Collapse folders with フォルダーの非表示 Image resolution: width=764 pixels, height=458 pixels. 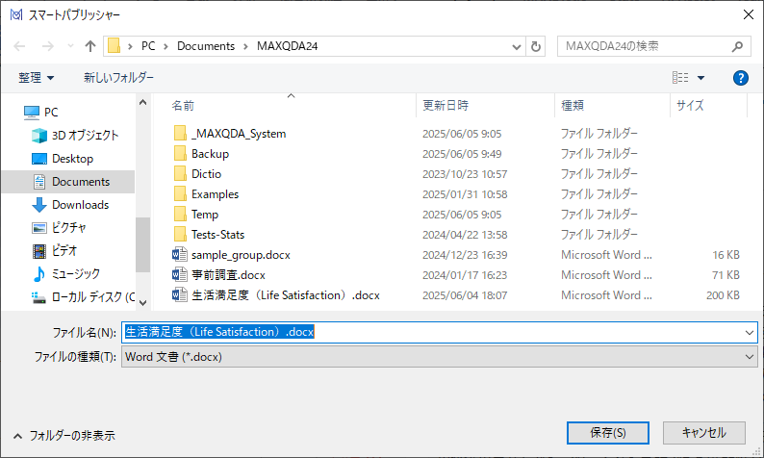coord(64,436)
